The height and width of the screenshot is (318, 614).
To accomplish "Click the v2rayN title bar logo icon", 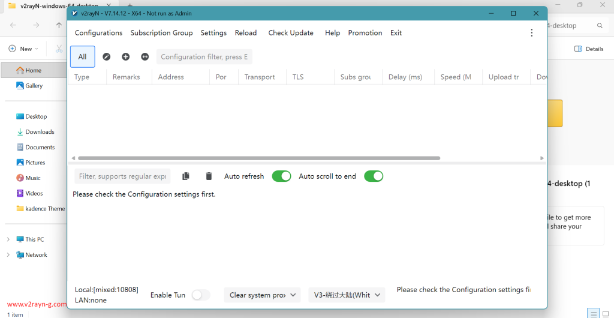I will (x=75, y=13).
